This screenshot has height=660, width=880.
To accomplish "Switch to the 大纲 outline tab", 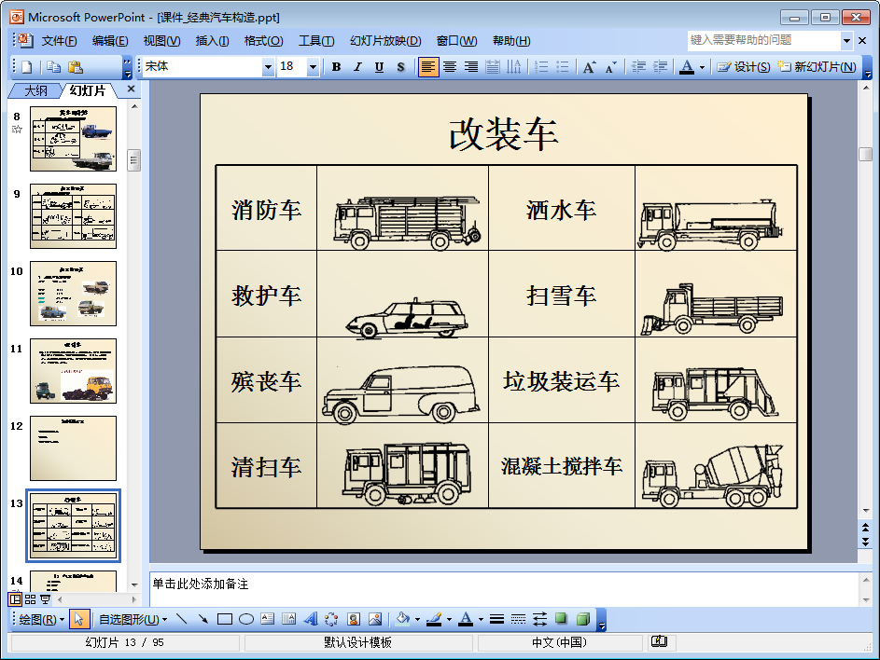I will 35,90.
